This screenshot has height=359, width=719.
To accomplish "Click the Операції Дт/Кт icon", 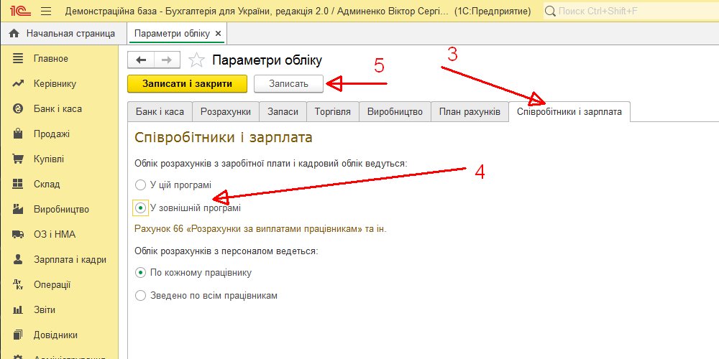I will (x=18, y=285).
